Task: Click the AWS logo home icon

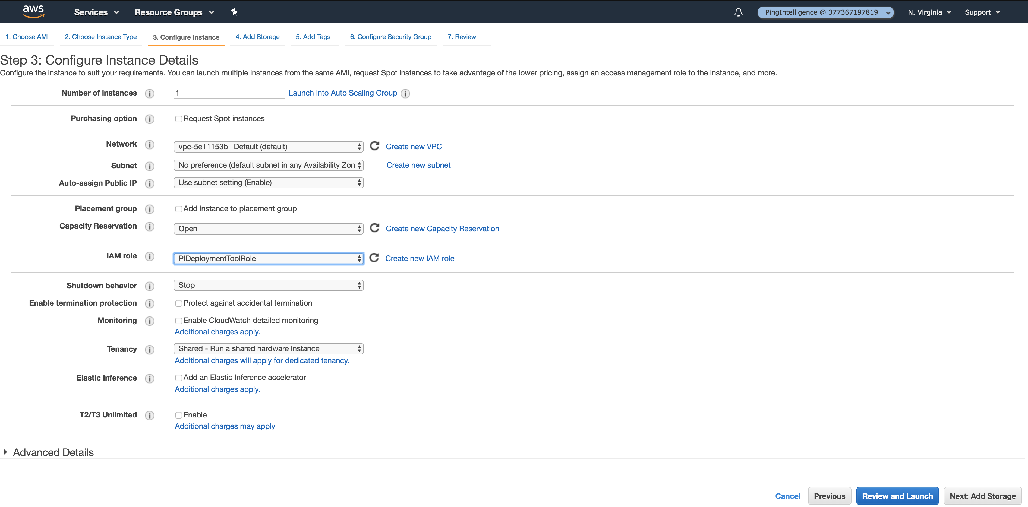Action: click(33, 12)
